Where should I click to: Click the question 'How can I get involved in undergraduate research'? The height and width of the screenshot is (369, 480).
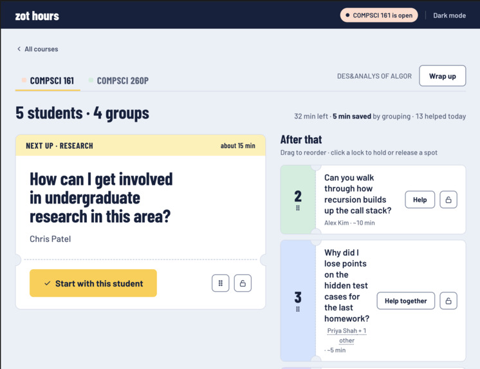pyautogui.click(x=101, y=198)
